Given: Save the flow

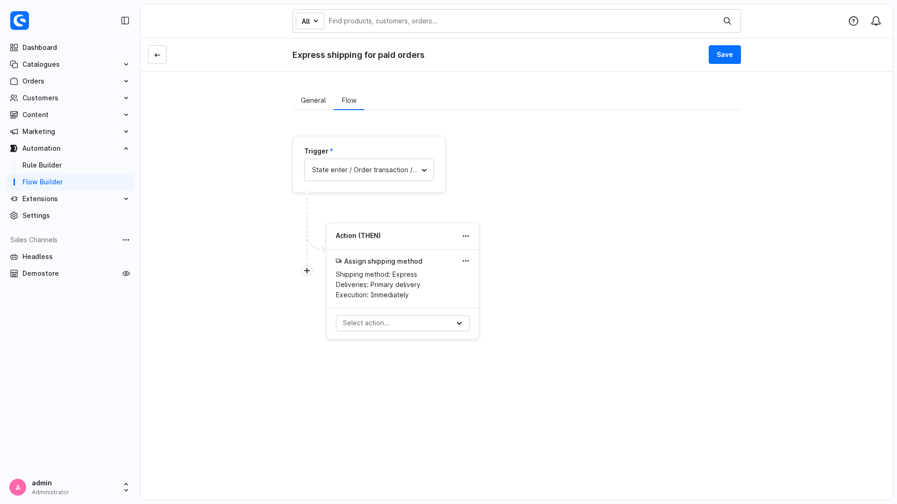Looking at the screenshot, I should point(725,55).
